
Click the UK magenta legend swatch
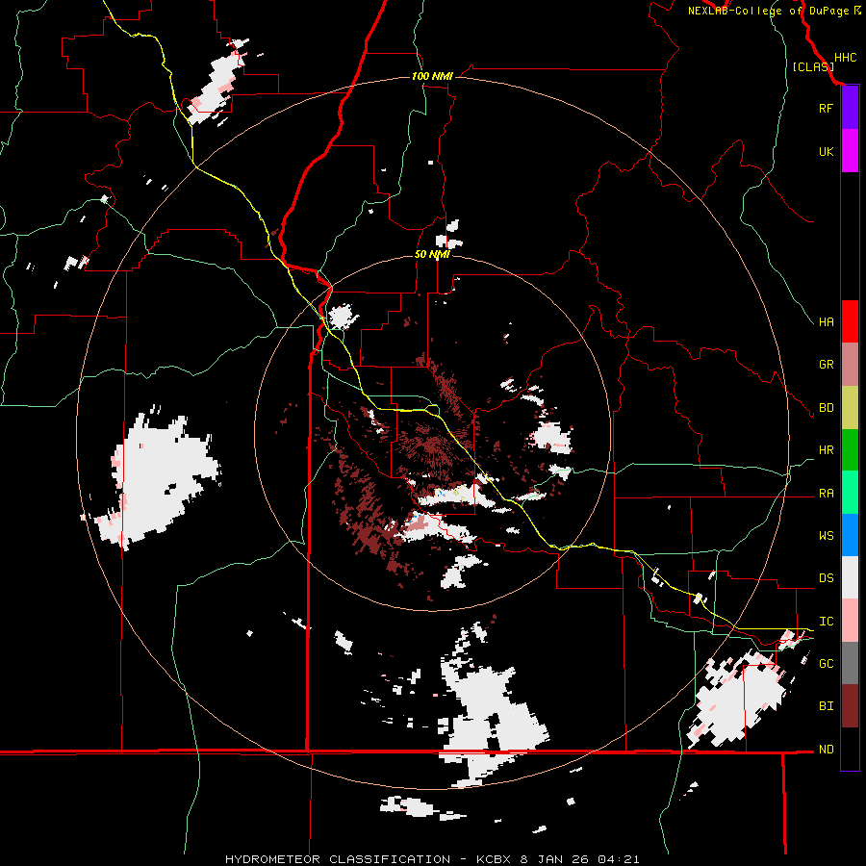[850, 151]
